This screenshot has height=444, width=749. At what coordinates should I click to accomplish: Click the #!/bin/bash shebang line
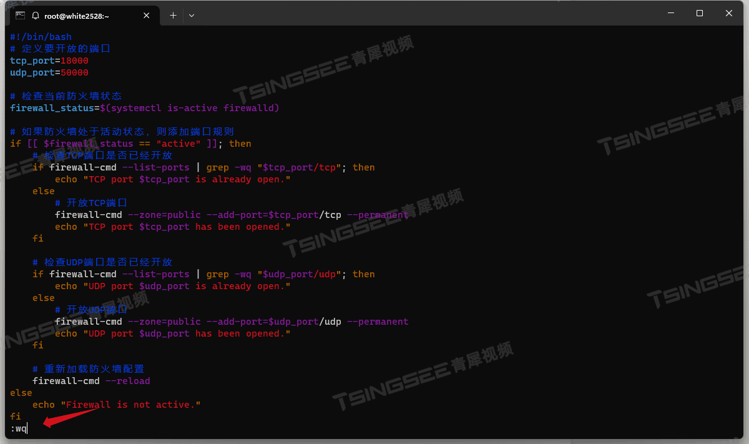40,36
